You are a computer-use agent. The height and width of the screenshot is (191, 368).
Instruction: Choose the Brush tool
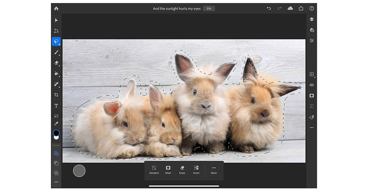click(x=56, y=52)
